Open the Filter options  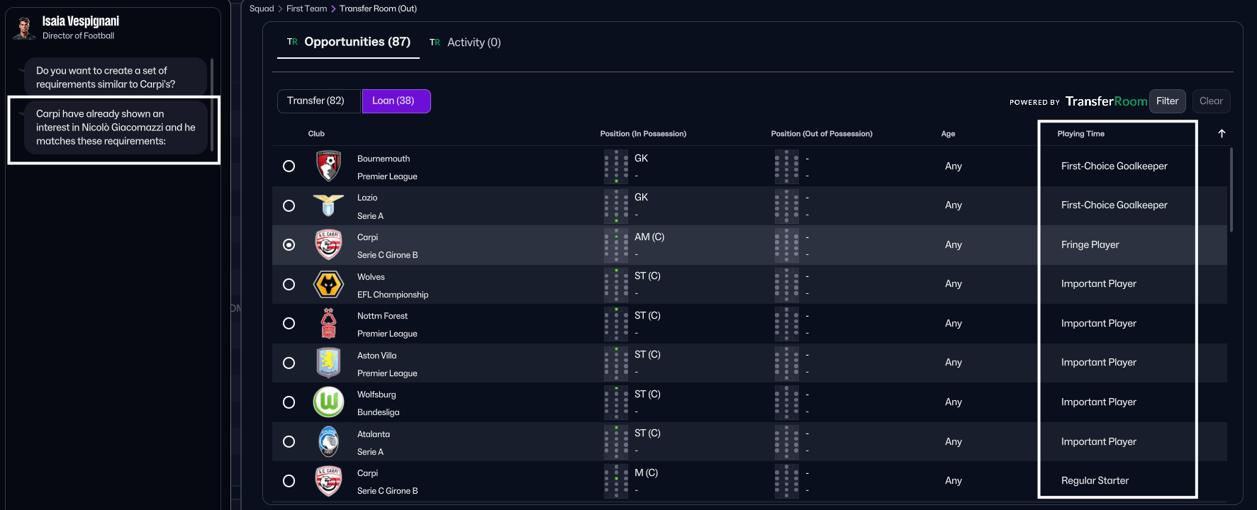pyautogui.click(x=1167, y=101)
